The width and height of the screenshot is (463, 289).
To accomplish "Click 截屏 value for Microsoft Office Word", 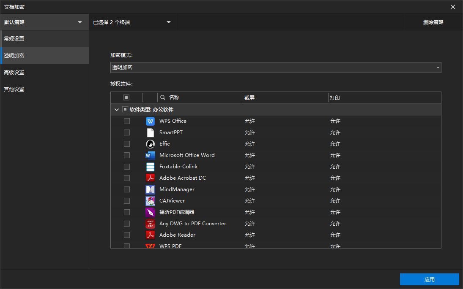I will pos(250,155).
